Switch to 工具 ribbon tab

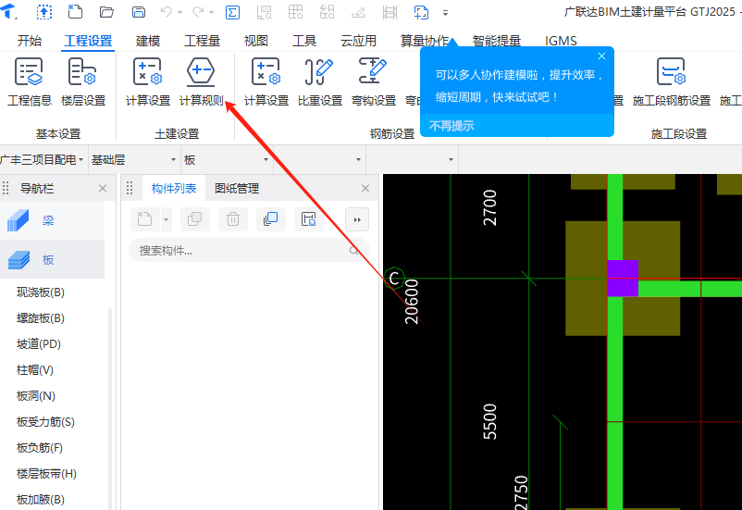(303, 41)
